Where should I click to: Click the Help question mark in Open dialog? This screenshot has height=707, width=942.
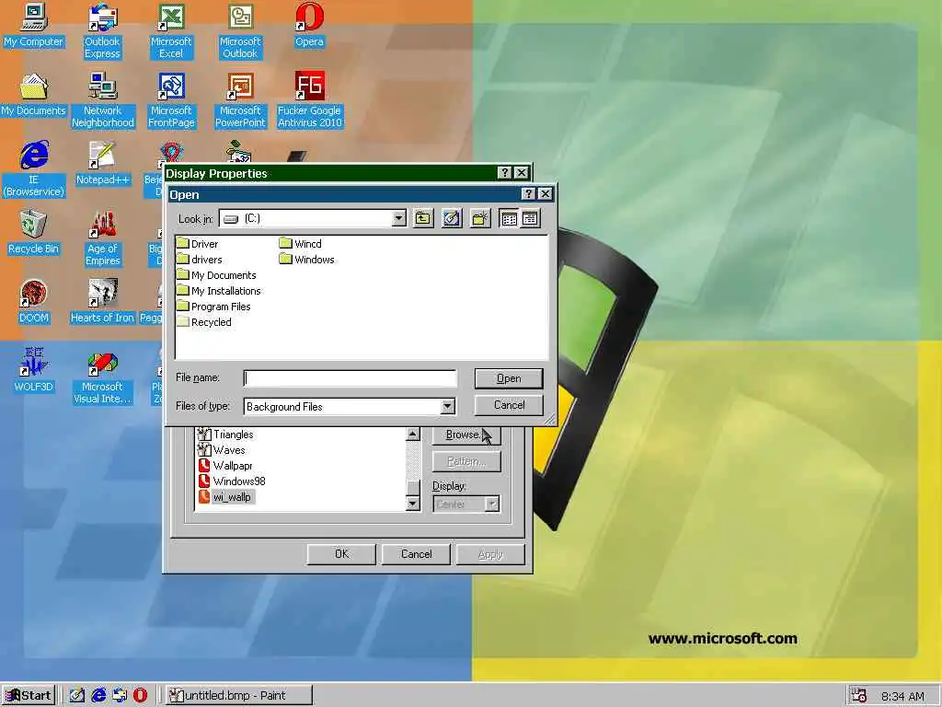pos(528,193)
